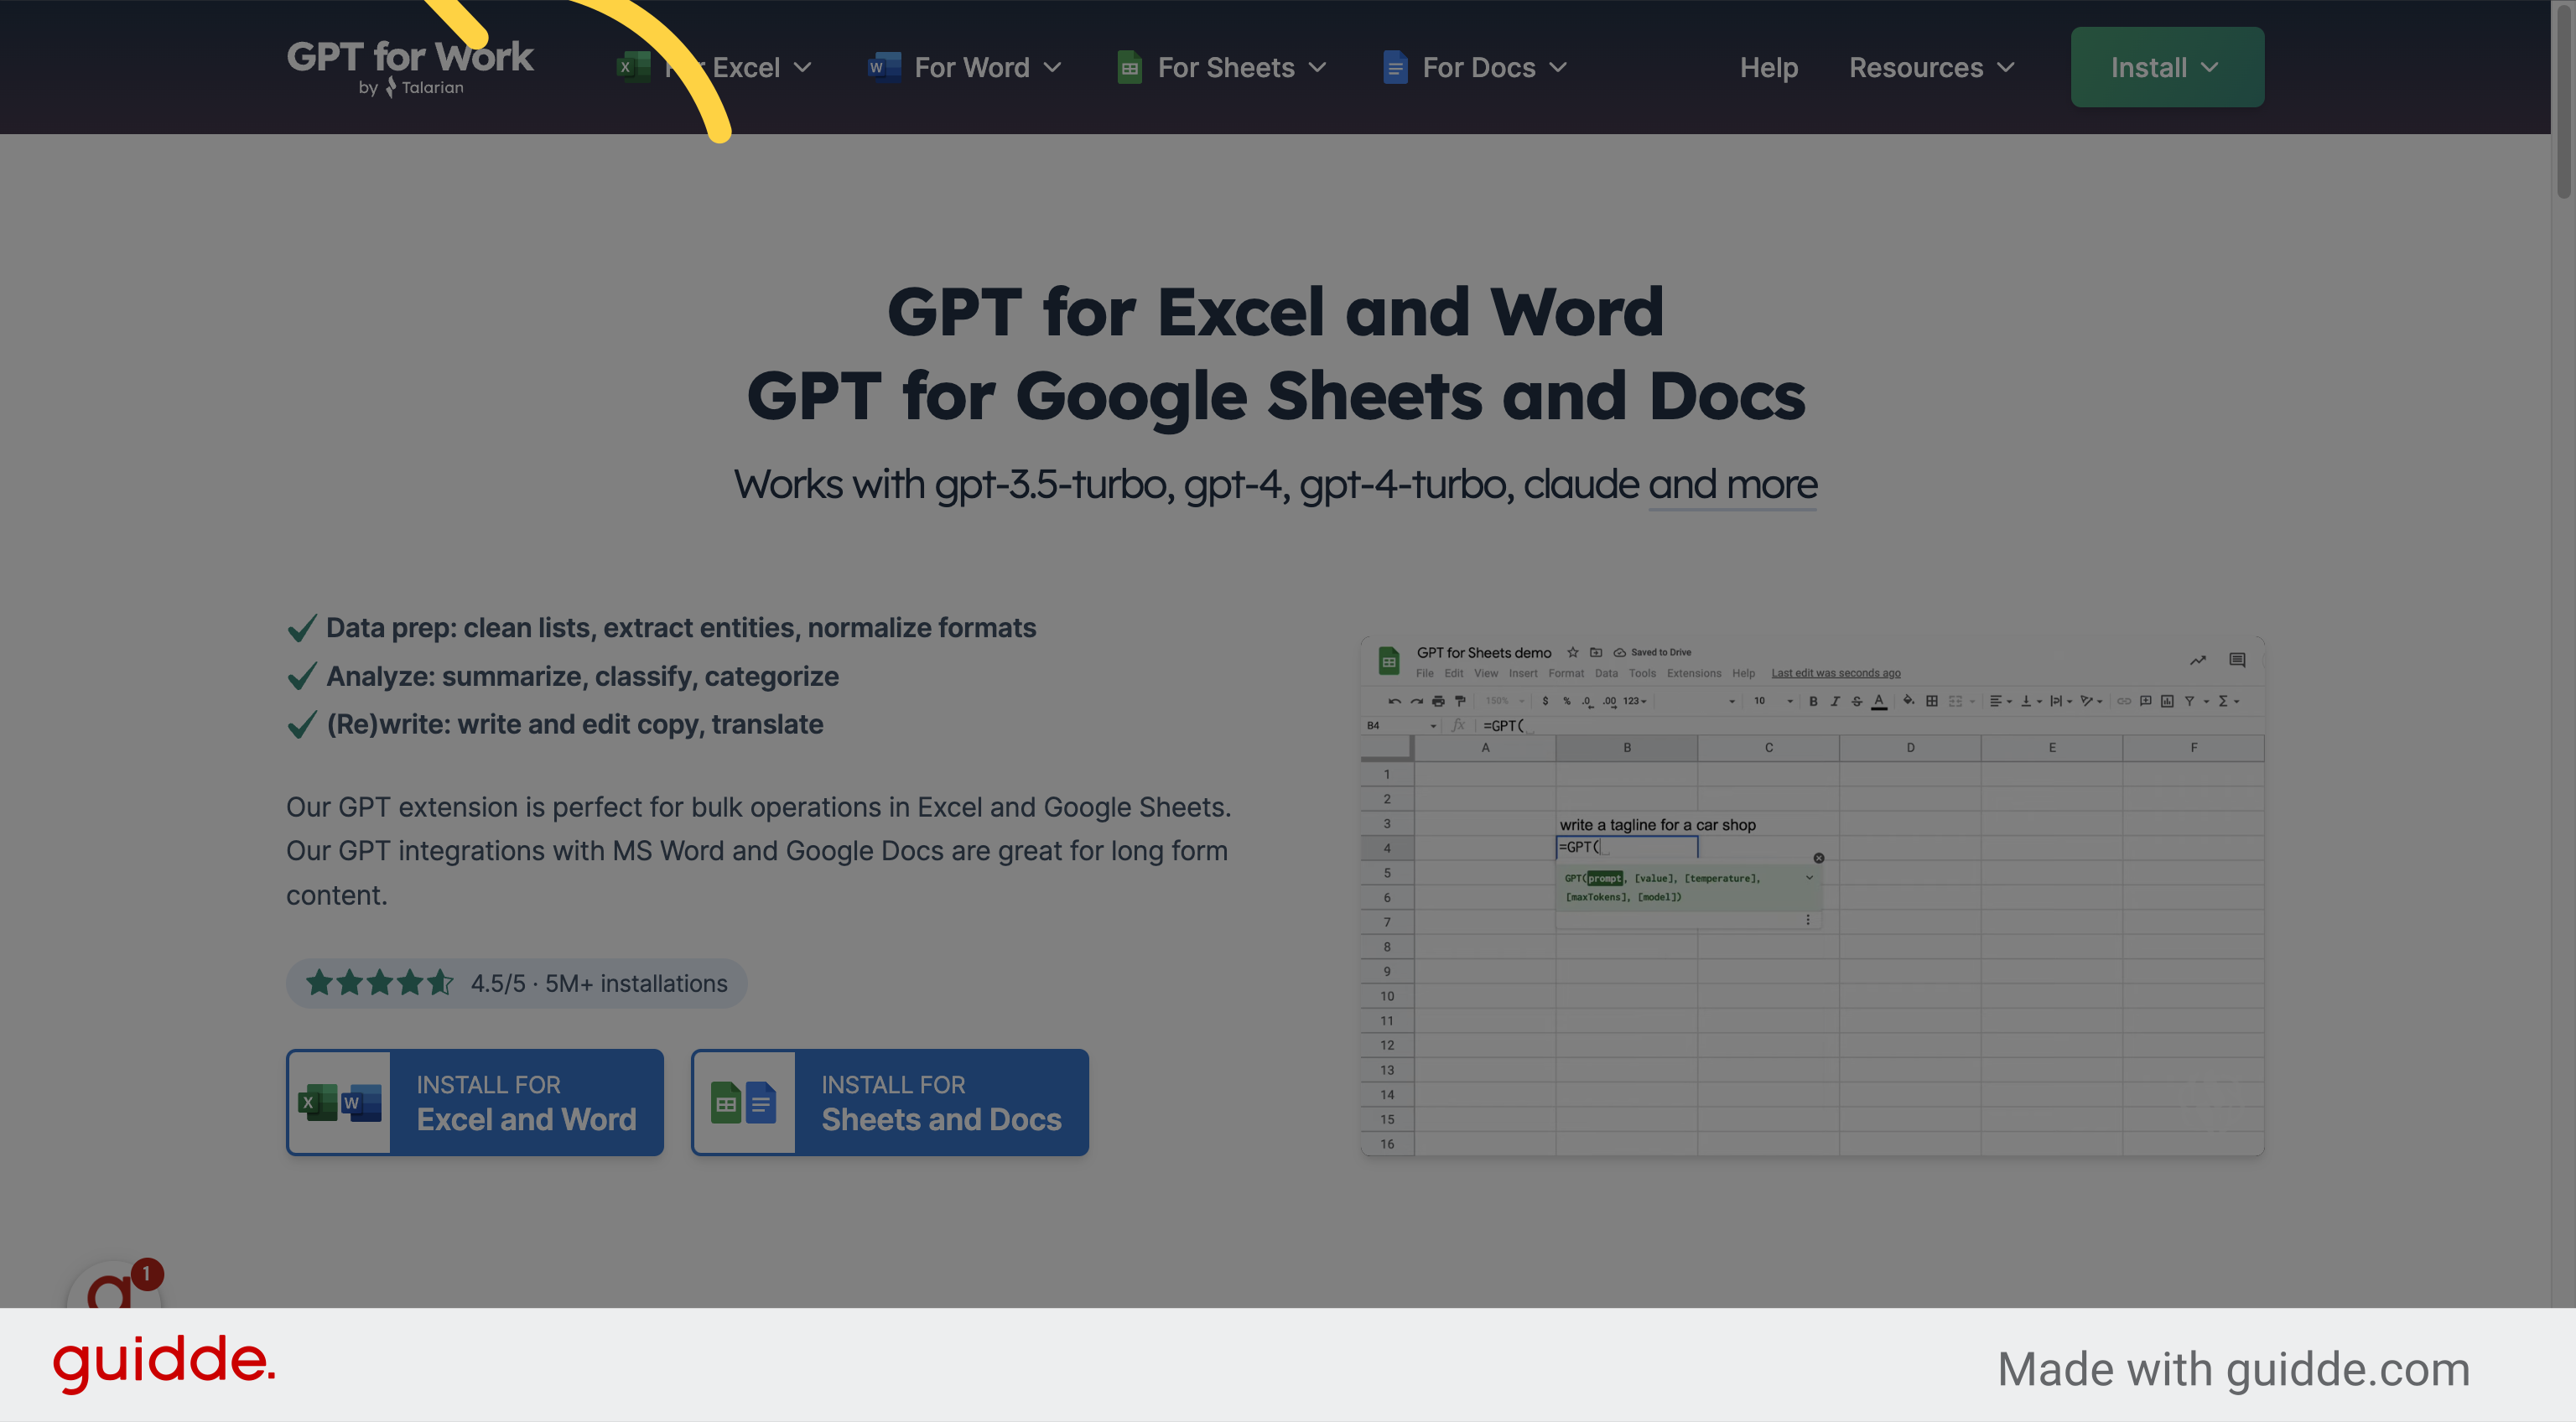Click the "Analyze: summarize, classify, categorize" line
The image size is (2576, 1422).
coord(582,676)
